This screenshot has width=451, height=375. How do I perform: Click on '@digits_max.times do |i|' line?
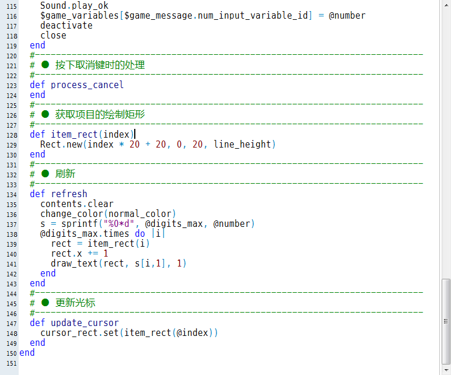(103, 233)
